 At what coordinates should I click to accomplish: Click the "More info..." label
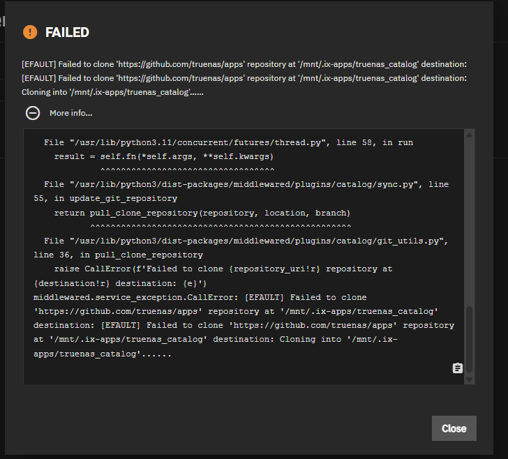(71, 113)
